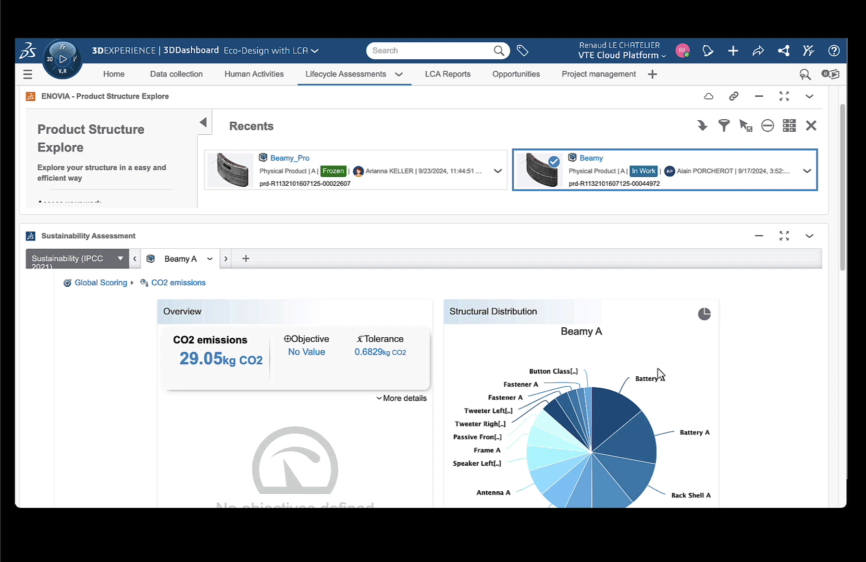Open the compass 3D play button
Screen dimensions: 866x562
[x=63, y=59]
